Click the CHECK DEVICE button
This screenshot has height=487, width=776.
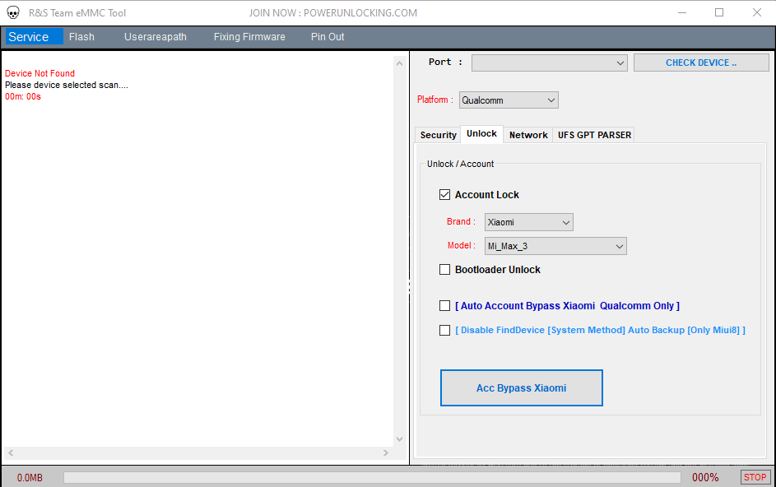point(700,62)
